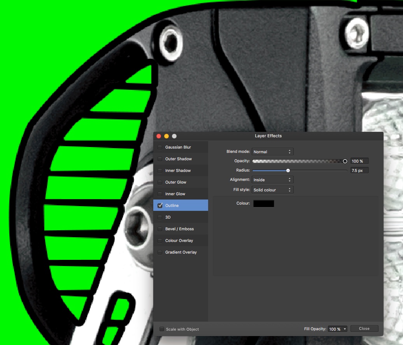Click the Layer Effects title text
The image size is (403, 345).
268,136
